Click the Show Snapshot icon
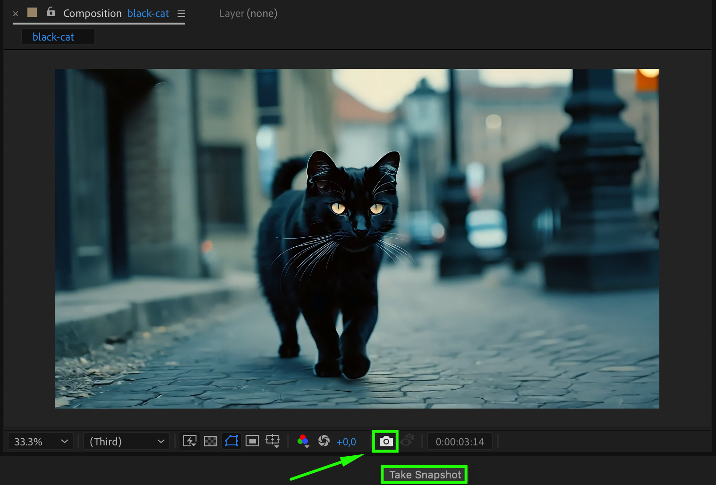Image resolution: width=716 pixels, height=485 pixels. click(408, 440)
